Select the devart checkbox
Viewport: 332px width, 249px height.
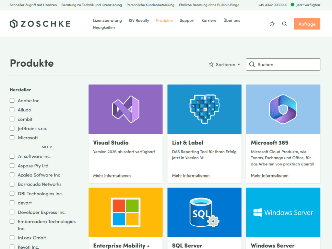pos(12,203)
